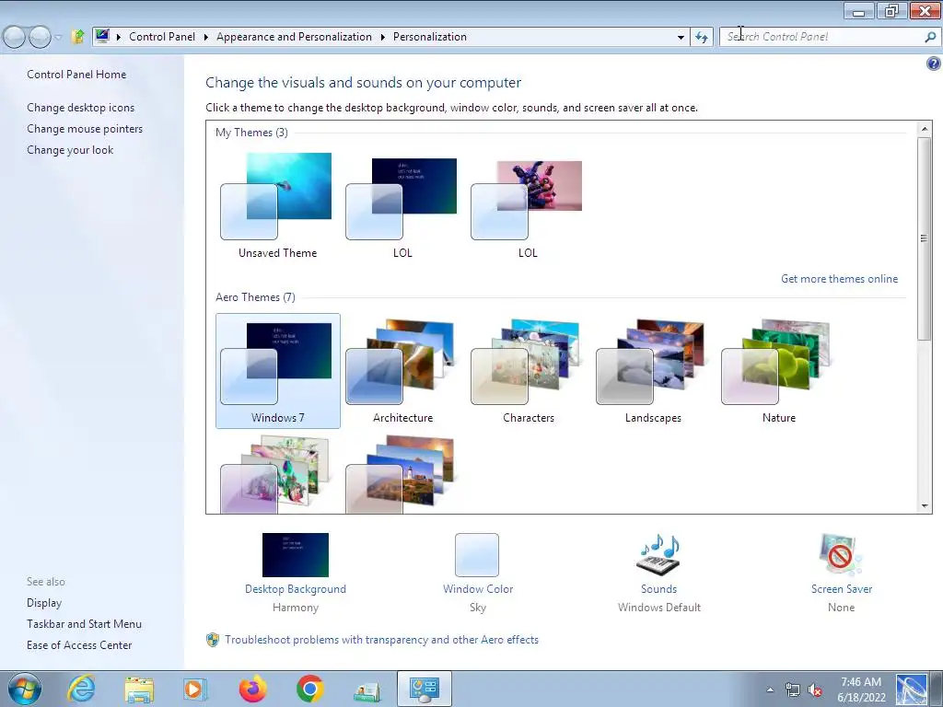
Task: Open Google Chrome from the taskbar
Action: tap(310, 689)
